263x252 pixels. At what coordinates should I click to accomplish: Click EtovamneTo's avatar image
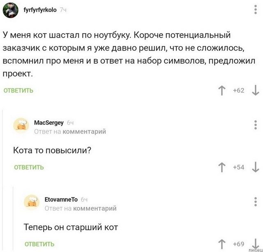pyautogui.click(x=32, y=202)
